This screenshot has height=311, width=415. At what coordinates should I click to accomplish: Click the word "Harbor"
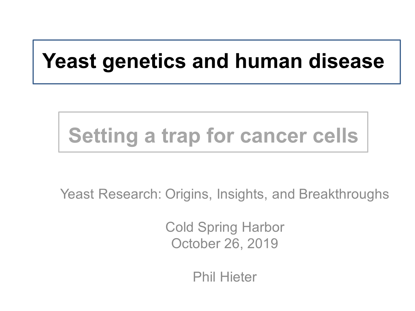(x=263, y=227)
